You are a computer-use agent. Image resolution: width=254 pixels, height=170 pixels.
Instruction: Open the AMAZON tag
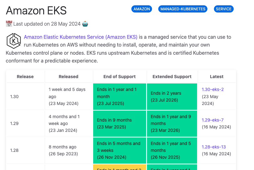coord(142,9)
